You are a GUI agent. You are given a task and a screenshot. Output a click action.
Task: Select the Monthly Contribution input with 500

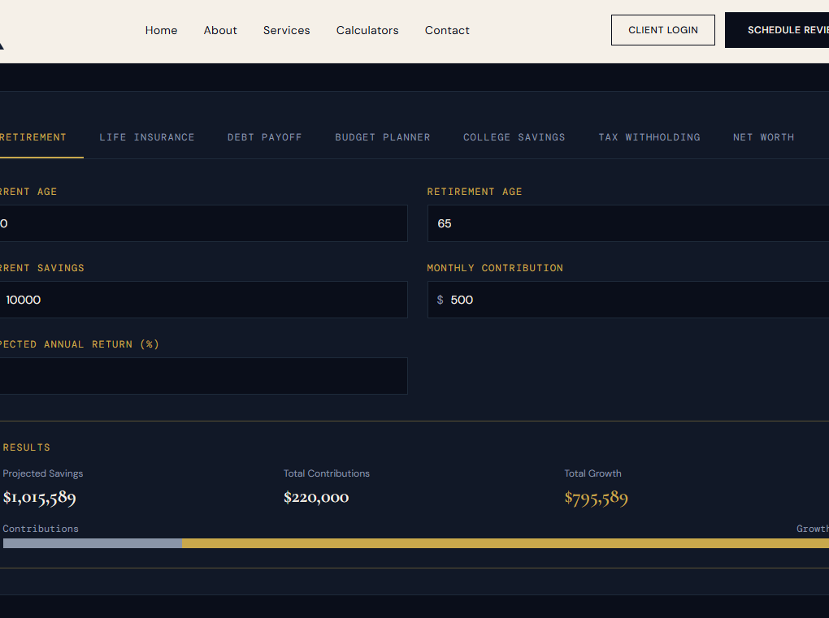coord(628,300)
